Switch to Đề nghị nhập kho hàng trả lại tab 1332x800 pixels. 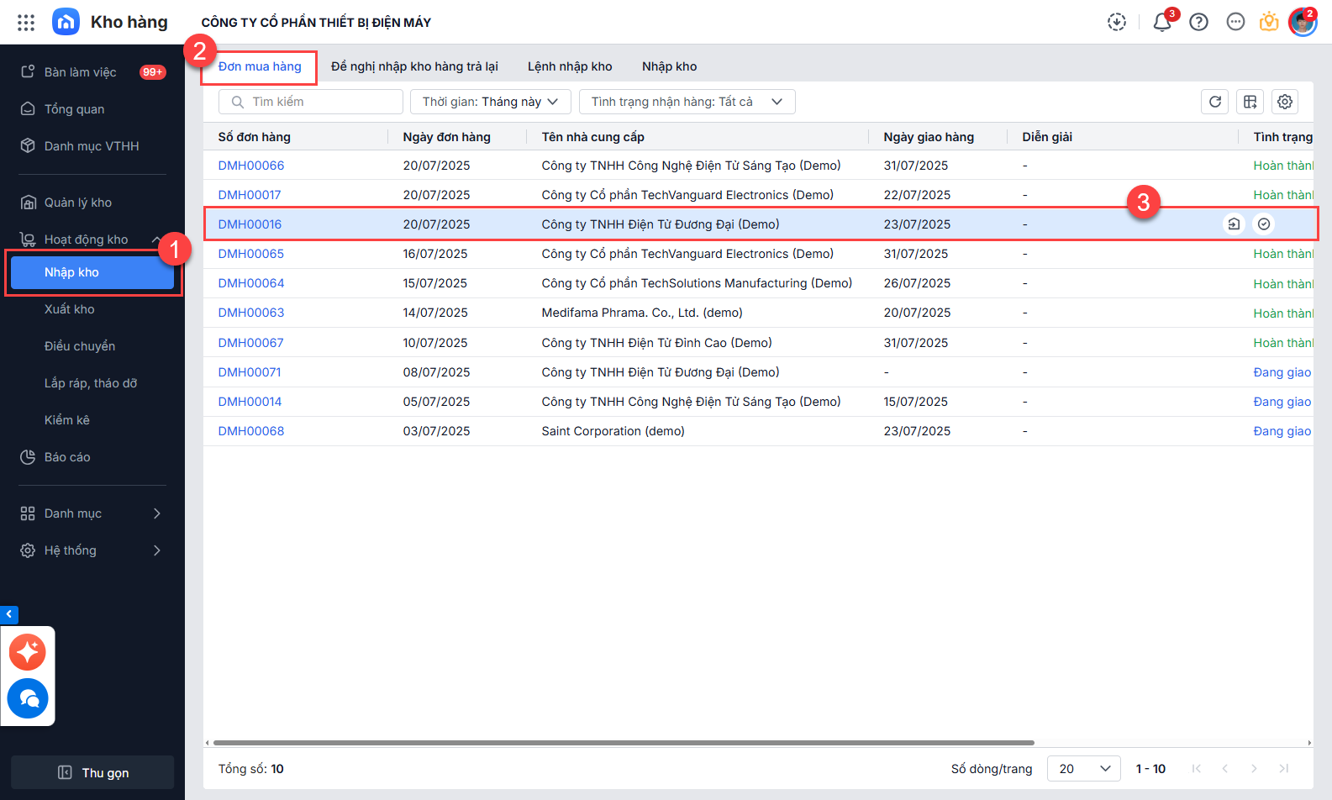click(414, 66)
